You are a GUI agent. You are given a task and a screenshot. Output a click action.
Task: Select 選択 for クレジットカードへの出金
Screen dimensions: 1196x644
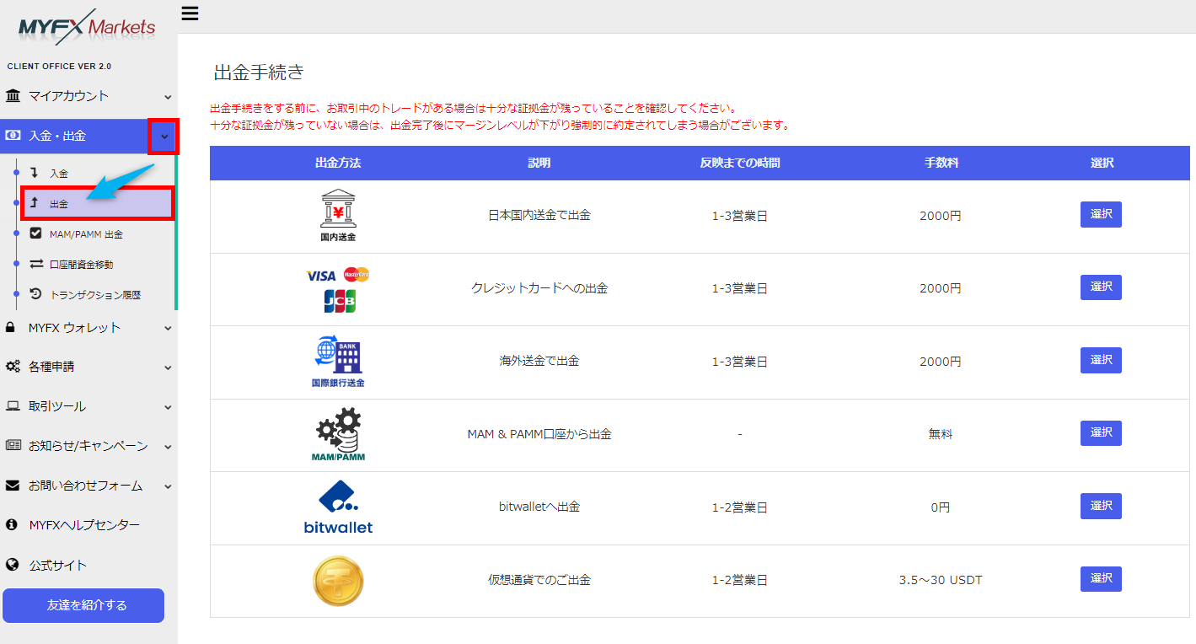pos(1101,287)
